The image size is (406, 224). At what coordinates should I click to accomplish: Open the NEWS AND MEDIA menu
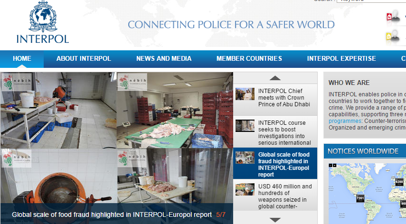164,59
